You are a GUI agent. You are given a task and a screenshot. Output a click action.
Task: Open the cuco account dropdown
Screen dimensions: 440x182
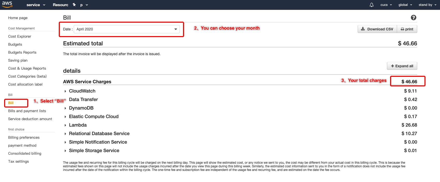pyautogui.click(x=386, y=5)
